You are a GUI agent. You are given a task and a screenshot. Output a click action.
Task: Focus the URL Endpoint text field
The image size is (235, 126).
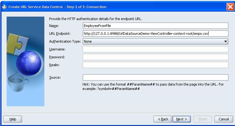(x=155, y=34)
